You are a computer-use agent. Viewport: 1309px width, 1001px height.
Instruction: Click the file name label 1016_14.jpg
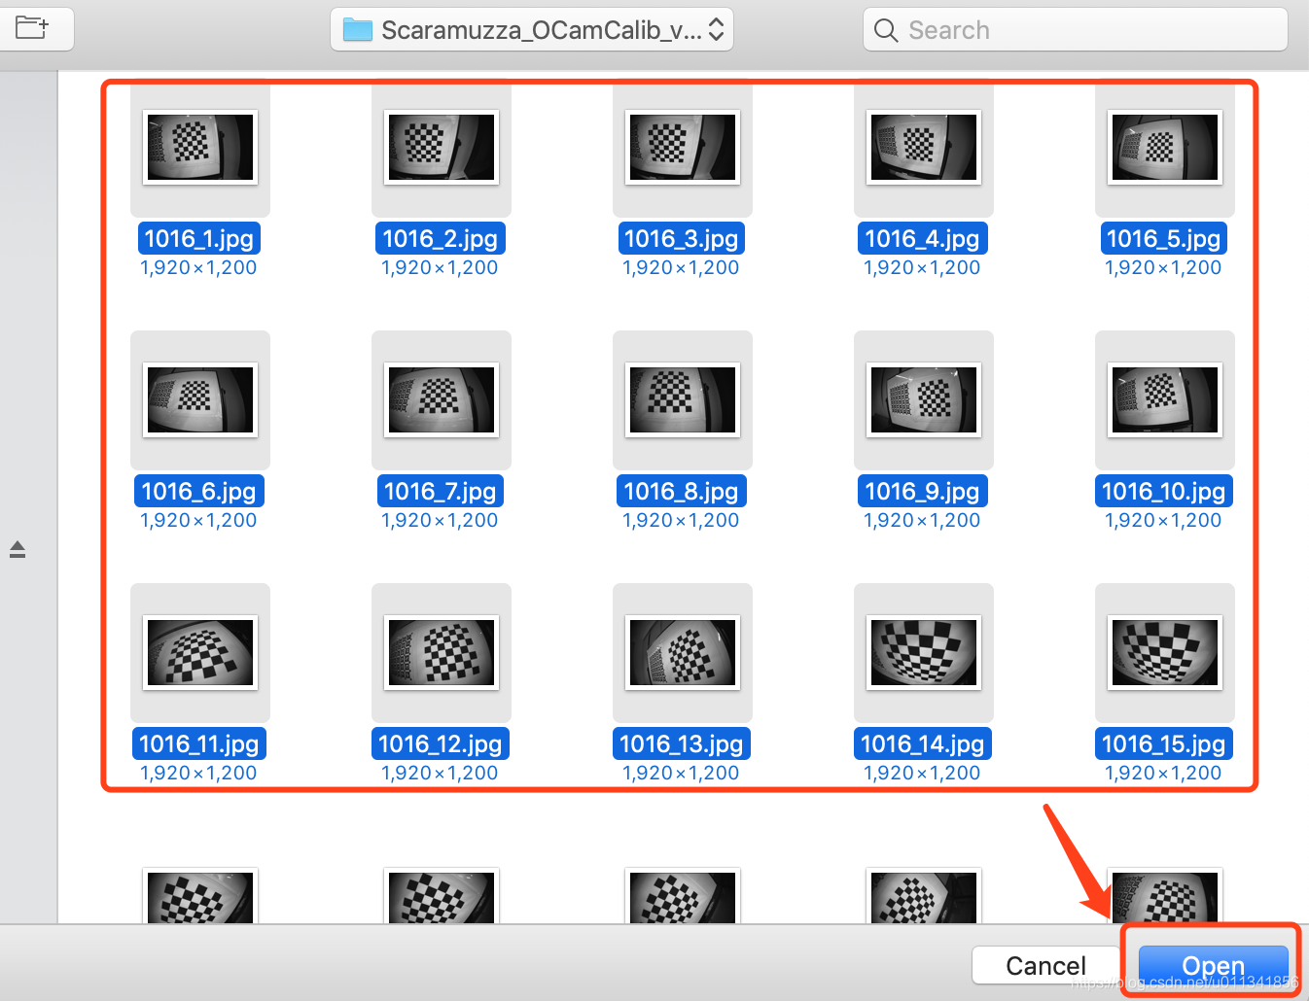click(922, 743)
